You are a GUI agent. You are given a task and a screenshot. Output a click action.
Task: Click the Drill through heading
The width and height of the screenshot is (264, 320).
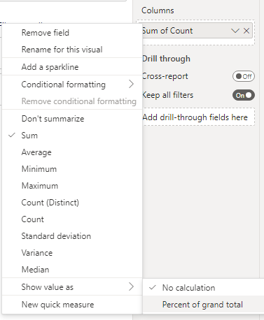pos(166,59)
